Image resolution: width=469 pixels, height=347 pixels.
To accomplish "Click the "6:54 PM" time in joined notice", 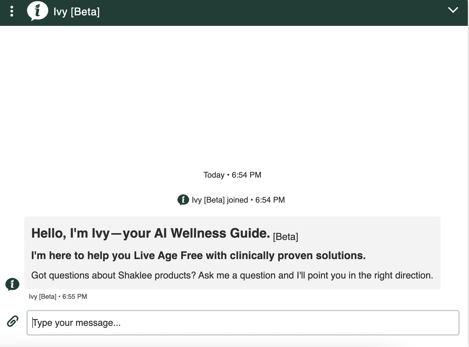I will pos(270,200).
